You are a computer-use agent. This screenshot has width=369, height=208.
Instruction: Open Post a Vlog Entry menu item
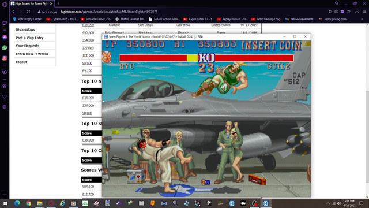coord(29,38)
